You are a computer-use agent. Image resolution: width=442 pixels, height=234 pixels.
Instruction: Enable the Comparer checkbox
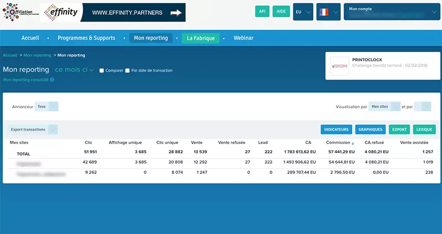pos(102,71)
